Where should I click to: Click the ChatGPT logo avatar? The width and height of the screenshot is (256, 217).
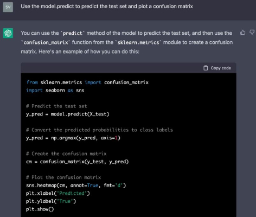8,33
